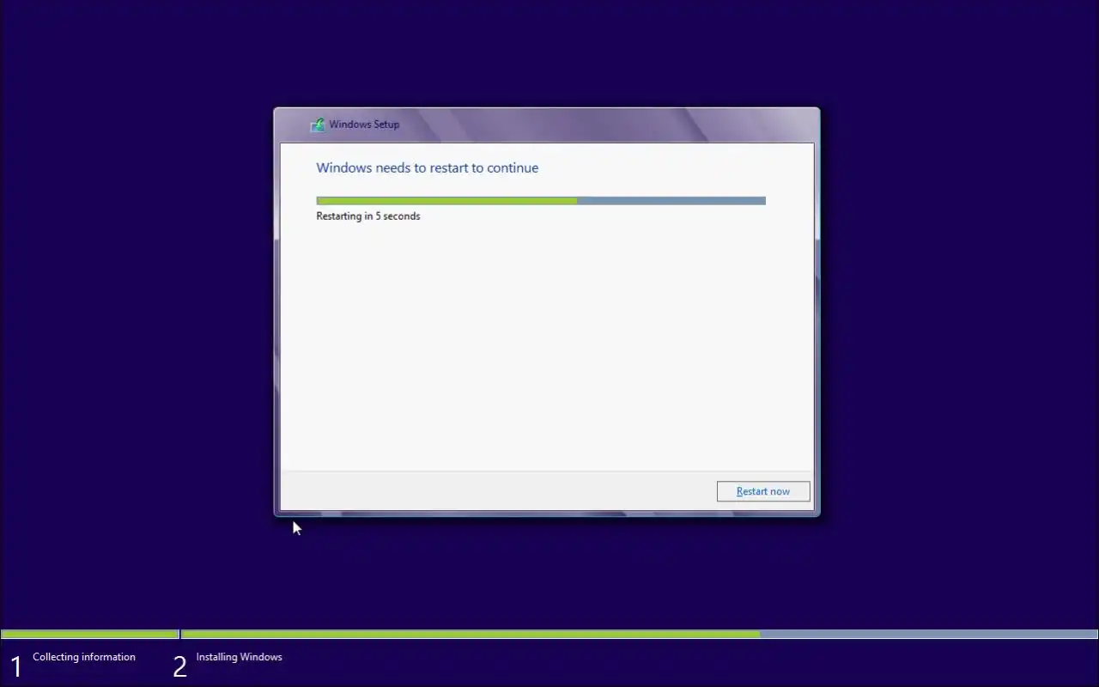The width and height of the screenshot is (1099, 687).
Task: Click the Windows Setup icon in title bar
Action: pyautogui.click(x=318, y=125)
